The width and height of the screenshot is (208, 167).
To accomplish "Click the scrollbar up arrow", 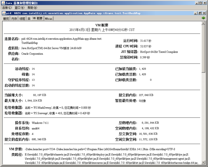I will pyautogui.click(x=203, y=23).
